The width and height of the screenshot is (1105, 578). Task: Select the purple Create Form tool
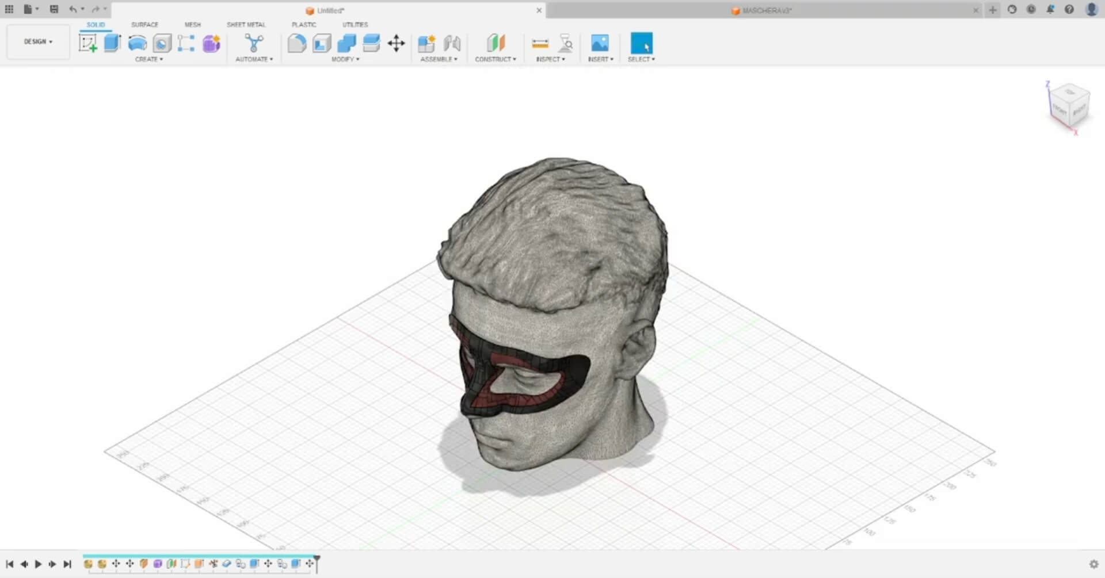click(211, 43)
